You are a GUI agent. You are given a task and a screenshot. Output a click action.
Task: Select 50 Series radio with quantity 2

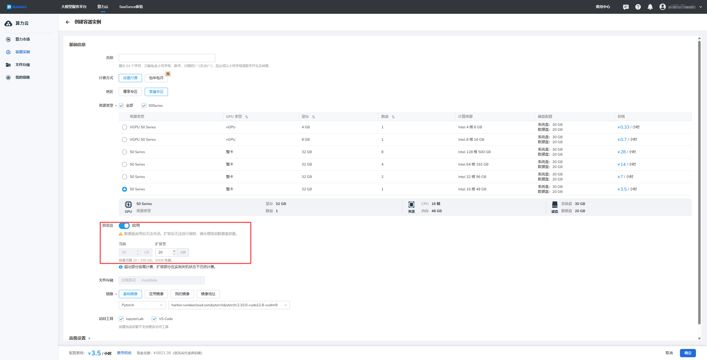(x=125, y=177)
